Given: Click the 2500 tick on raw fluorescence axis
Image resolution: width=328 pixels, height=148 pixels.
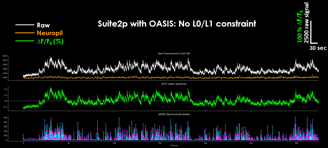Looking at the screenshot, I should 5,65.
